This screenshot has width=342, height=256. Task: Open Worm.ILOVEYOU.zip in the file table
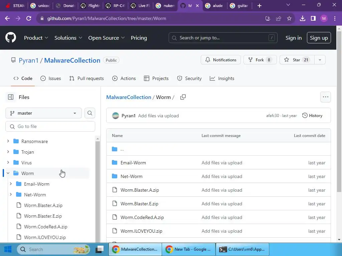(141, 231)
